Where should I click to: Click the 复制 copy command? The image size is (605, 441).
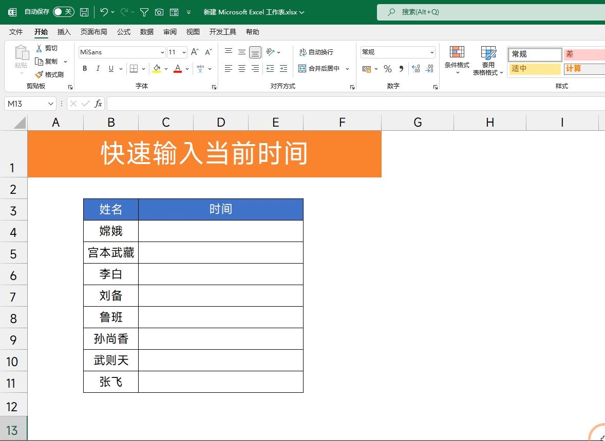click(51, 61)
